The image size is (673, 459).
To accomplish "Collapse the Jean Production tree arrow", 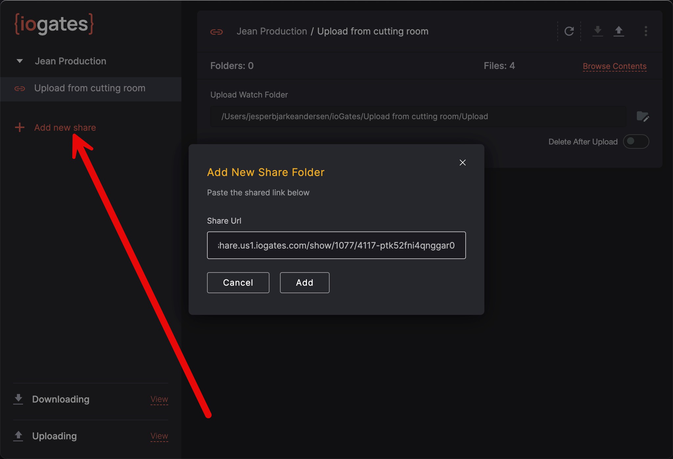I will pyautogui.click(x=20, y=61).
